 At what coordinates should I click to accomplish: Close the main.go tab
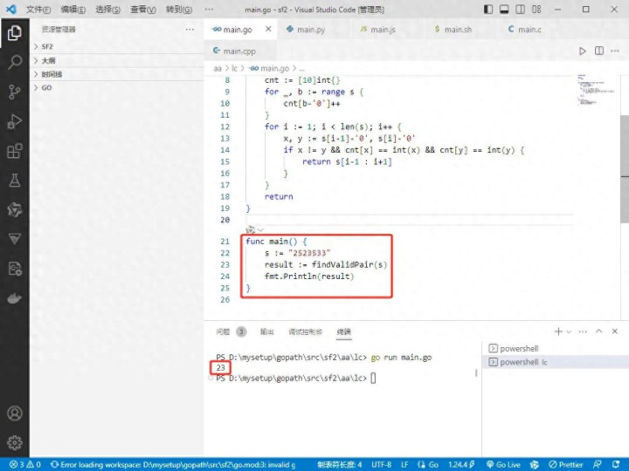(268, 29)
